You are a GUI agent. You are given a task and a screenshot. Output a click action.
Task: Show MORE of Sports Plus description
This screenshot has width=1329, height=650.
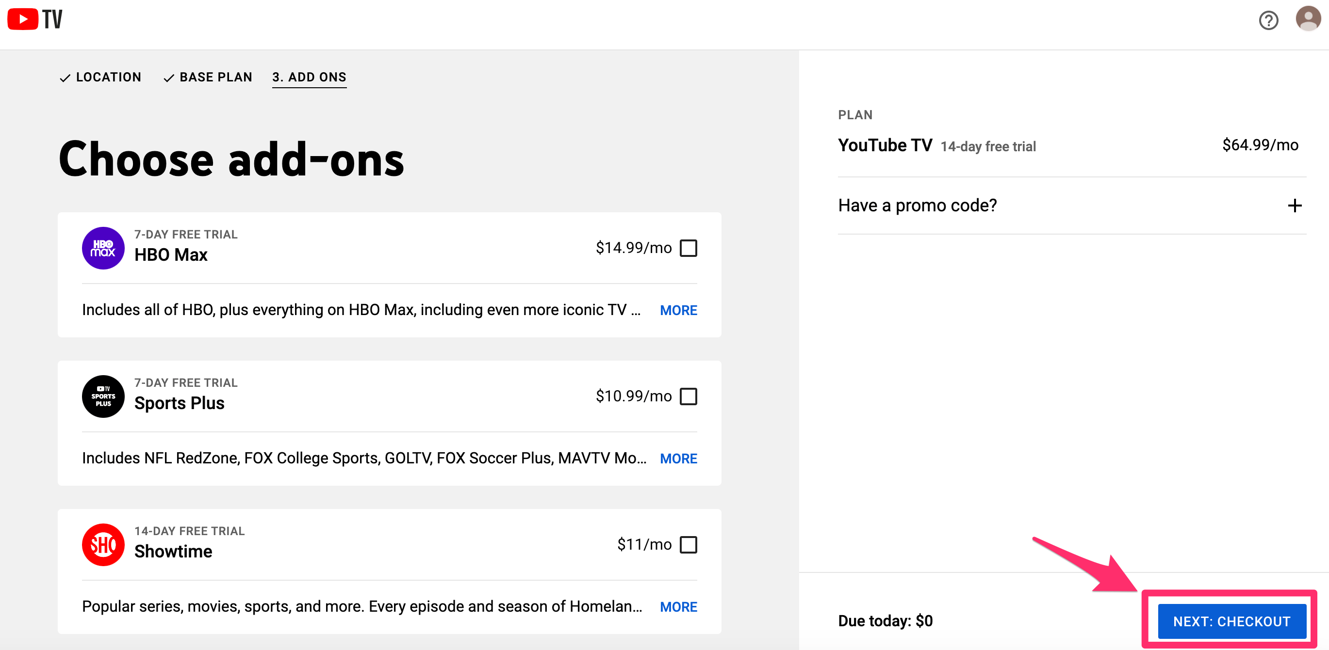[678, 459]
